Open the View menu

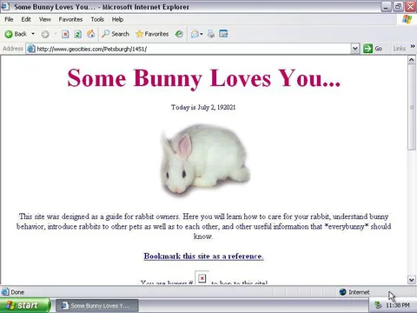[45, 19]
